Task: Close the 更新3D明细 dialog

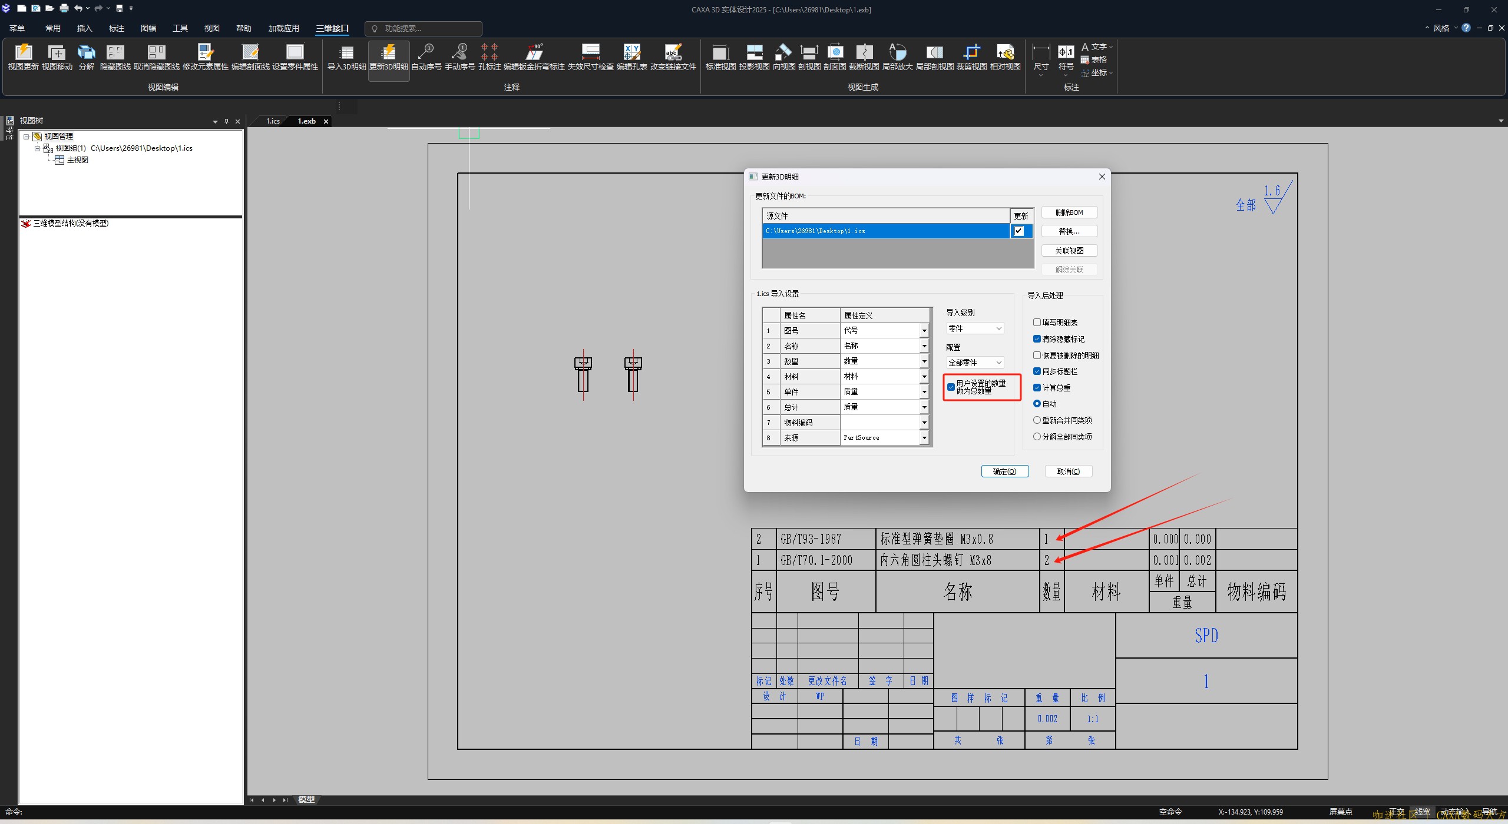Action: tap(1102, 177)
